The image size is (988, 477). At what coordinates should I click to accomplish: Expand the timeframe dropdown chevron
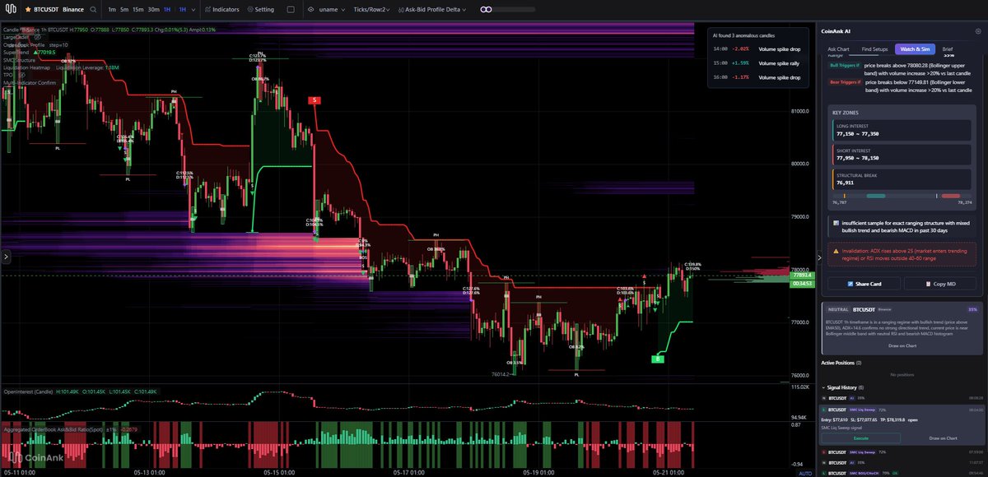[x=193, y=9]
